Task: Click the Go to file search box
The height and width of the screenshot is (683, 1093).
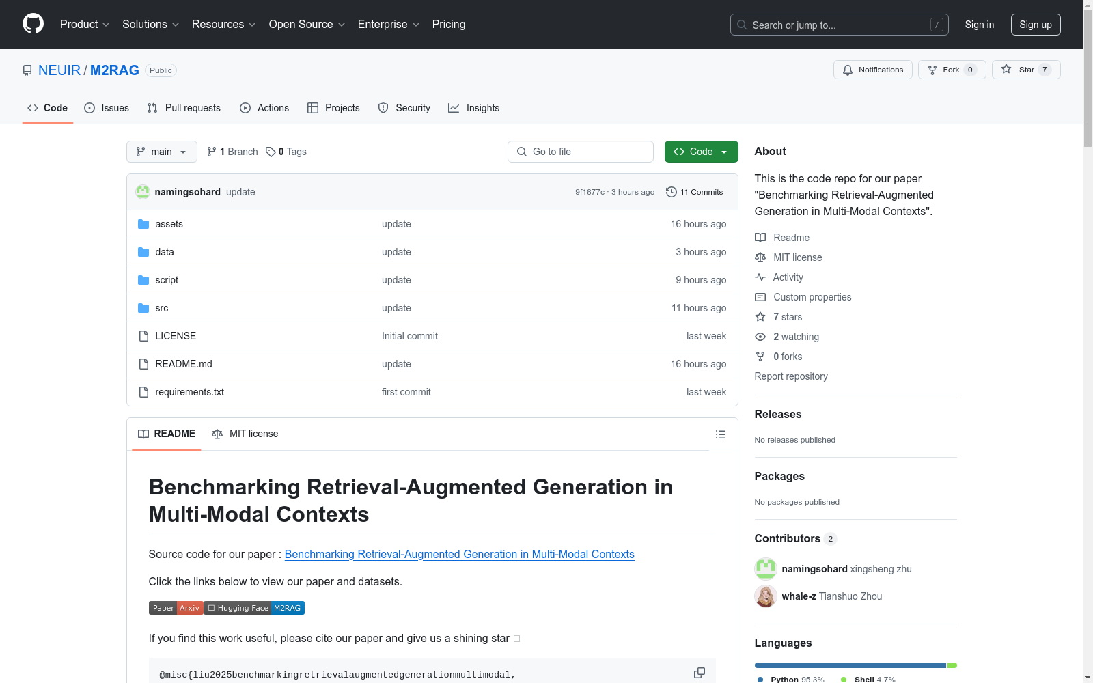Action: coord(581,152)
